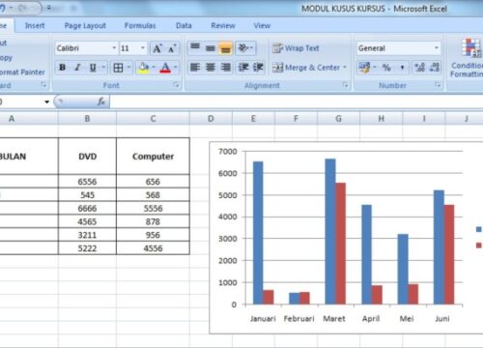Switch to the Formulas tab
The height and width of the screenshot is (348, 483).
point(140,26)
